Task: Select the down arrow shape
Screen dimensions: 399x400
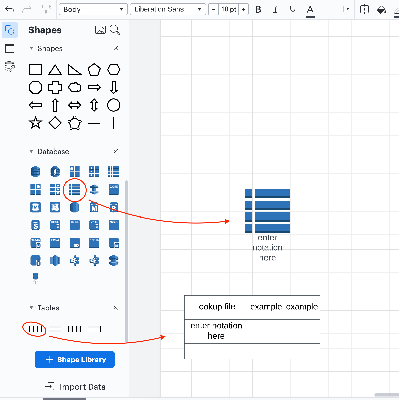Action: pyautogui.click(x=114, y=87)
